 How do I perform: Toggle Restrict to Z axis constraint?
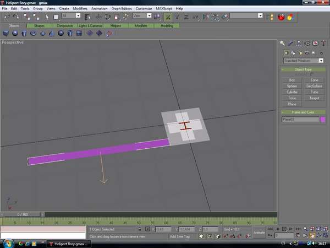click(x=186, y=17)
